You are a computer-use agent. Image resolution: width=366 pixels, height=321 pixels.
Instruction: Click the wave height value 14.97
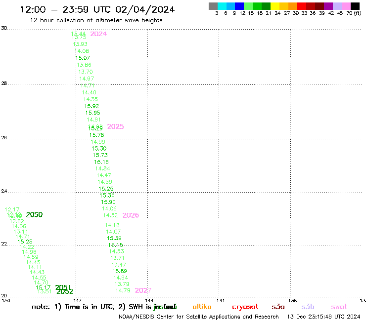[x=87, y=79]
